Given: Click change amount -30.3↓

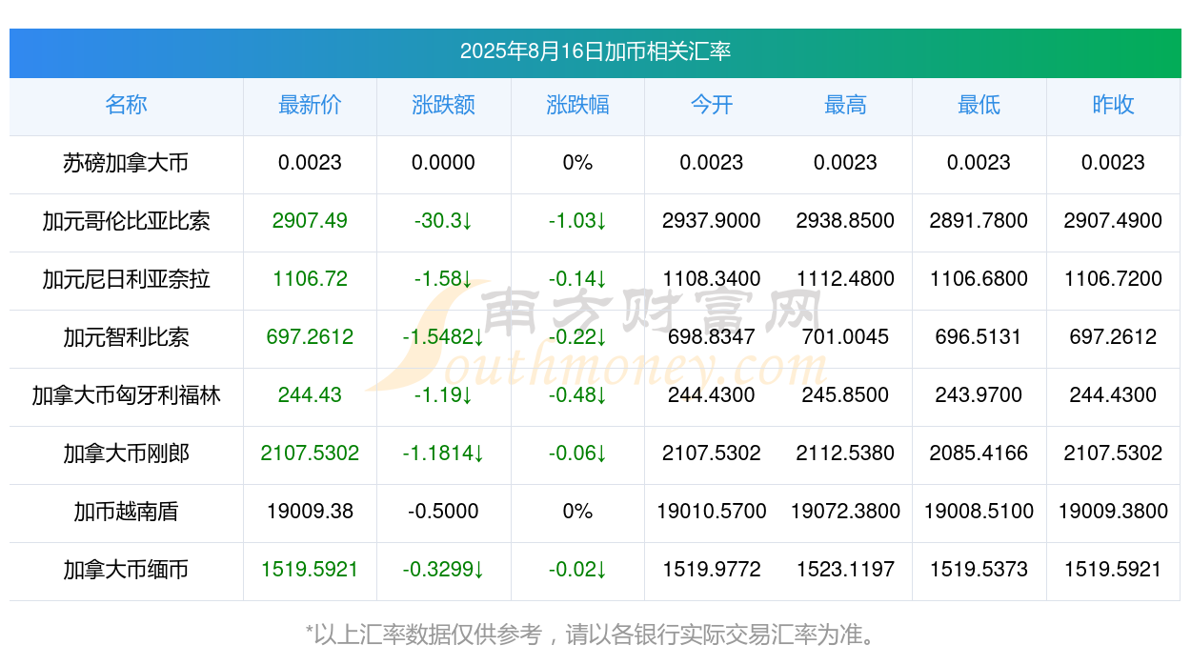Looking at the screenshot, I should [444, 221].
